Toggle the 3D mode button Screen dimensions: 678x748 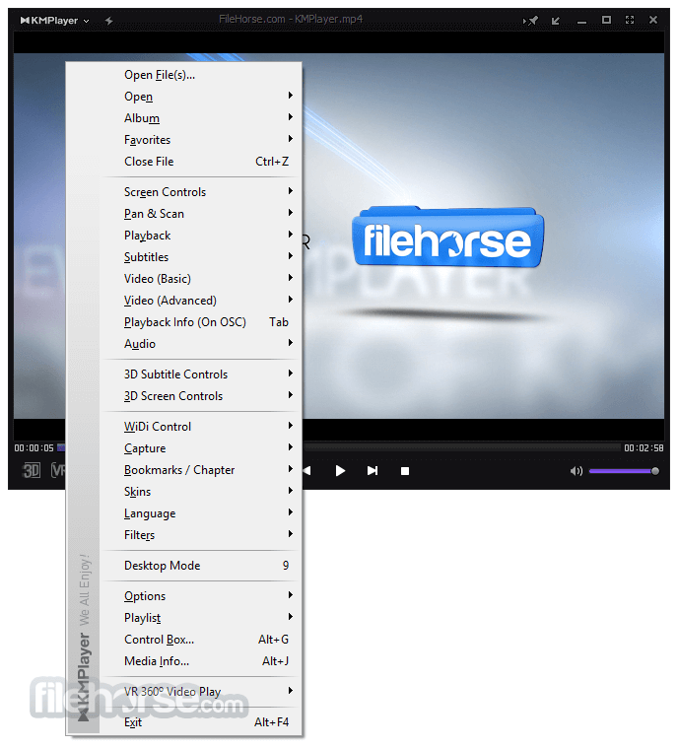point(32,471)
